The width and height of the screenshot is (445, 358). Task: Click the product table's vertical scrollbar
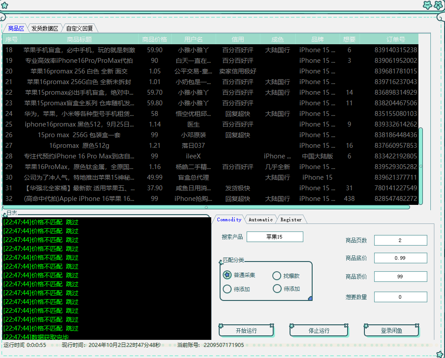[421, 166]
